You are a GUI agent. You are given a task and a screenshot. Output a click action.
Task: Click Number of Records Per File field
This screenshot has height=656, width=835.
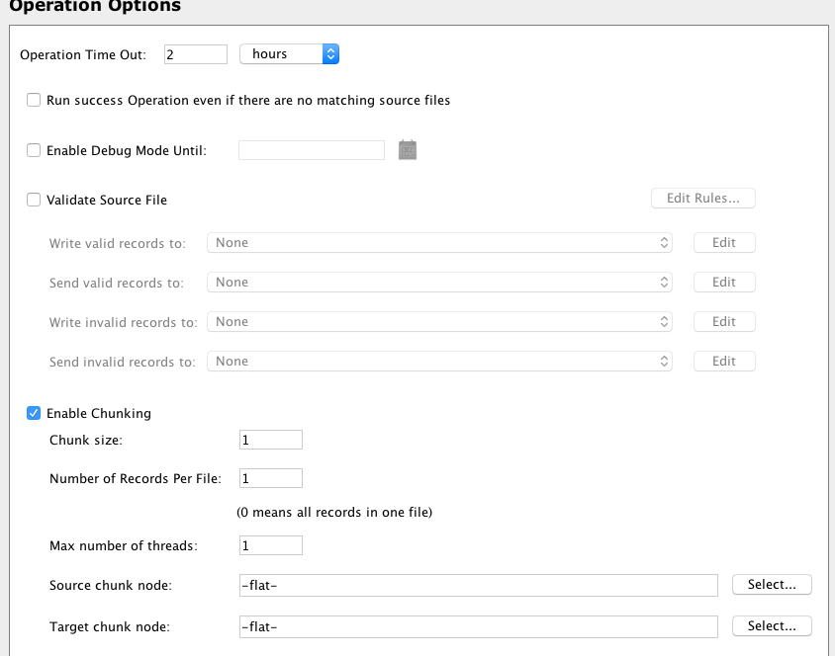[270, 478]
